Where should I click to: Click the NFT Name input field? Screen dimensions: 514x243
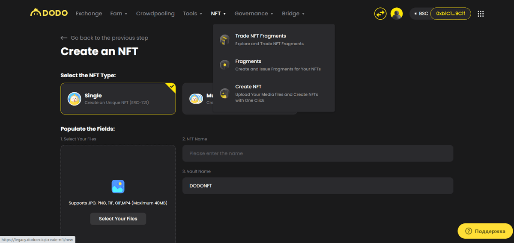point(317,153)
